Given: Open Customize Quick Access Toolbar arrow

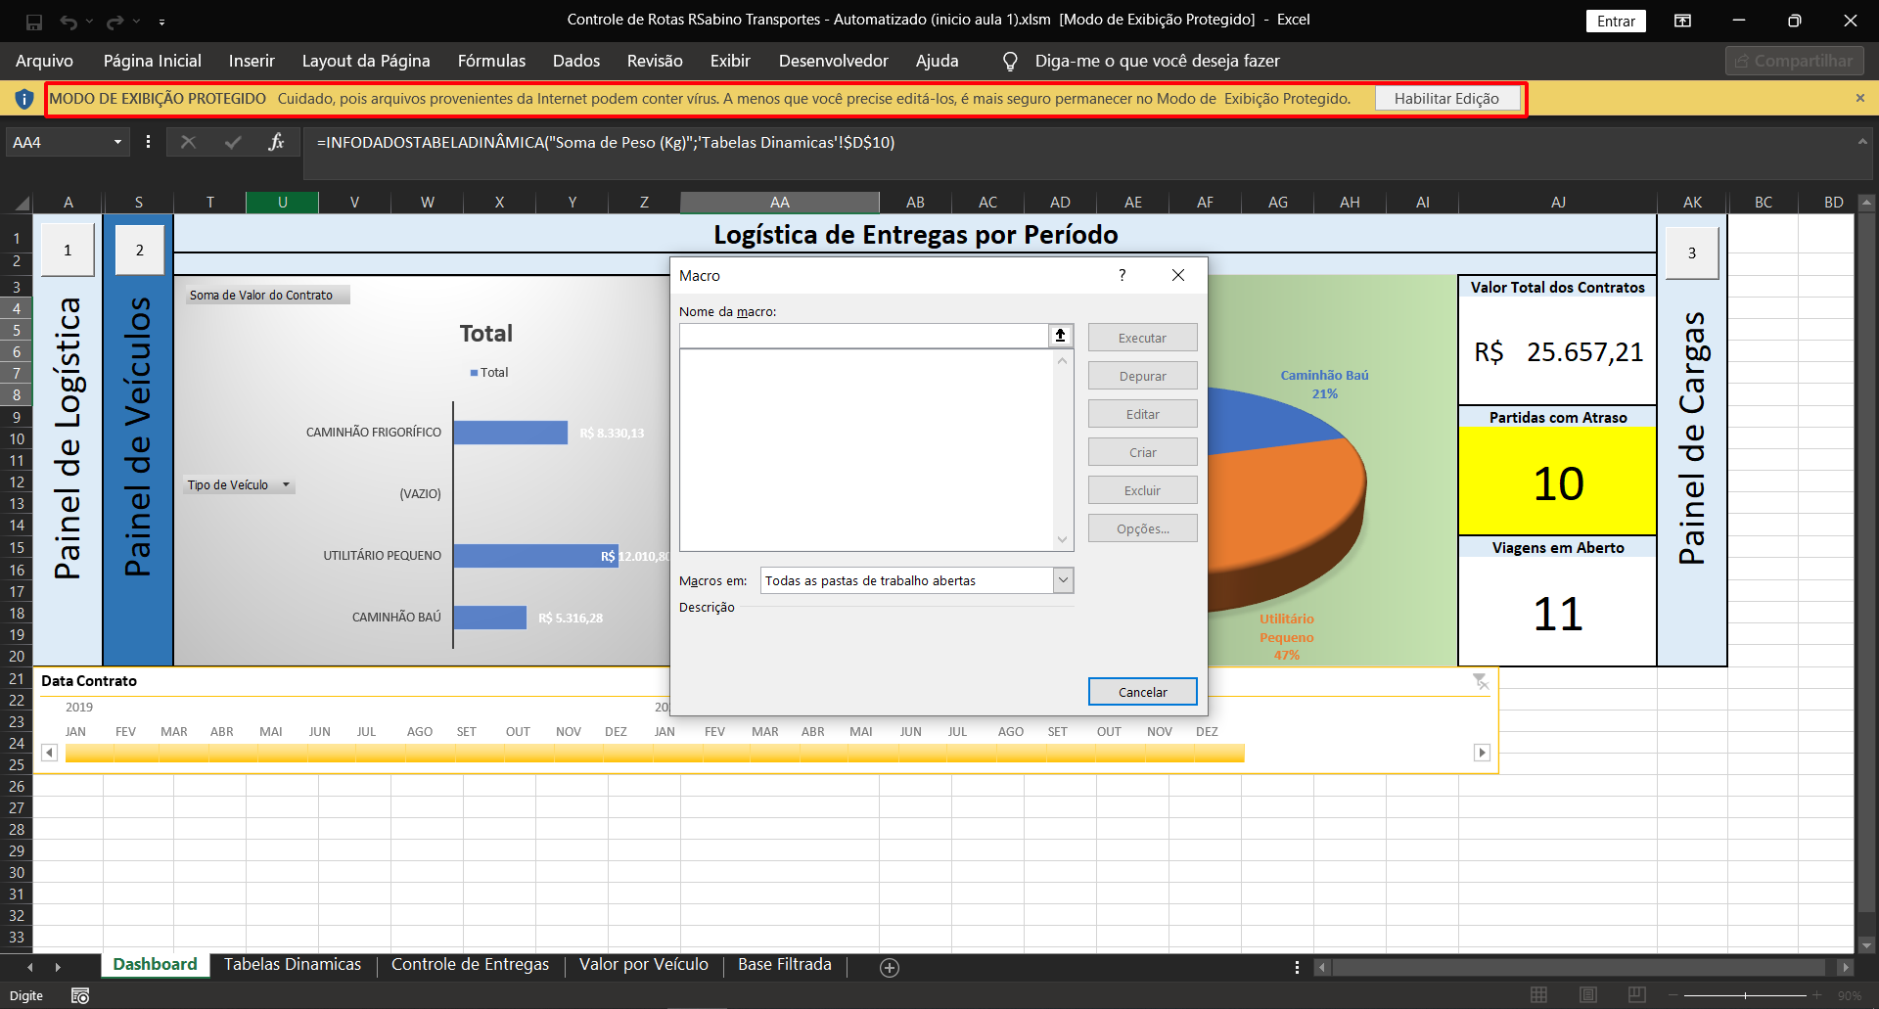Looking at the screenshot, I should pos(161,21).
